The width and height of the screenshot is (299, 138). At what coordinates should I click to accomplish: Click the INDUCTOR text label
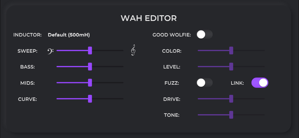pyautogui.click(x=27, y=35)
